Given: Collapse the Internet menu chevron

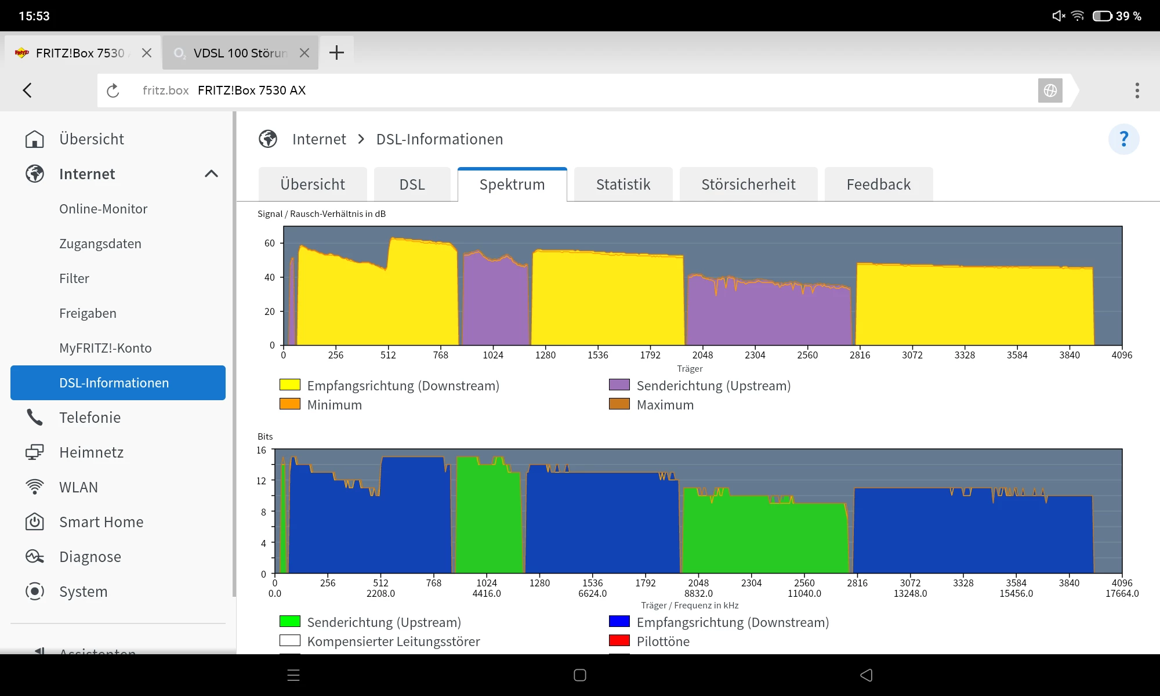Looking at the screenshot, I should coord(211,174).
